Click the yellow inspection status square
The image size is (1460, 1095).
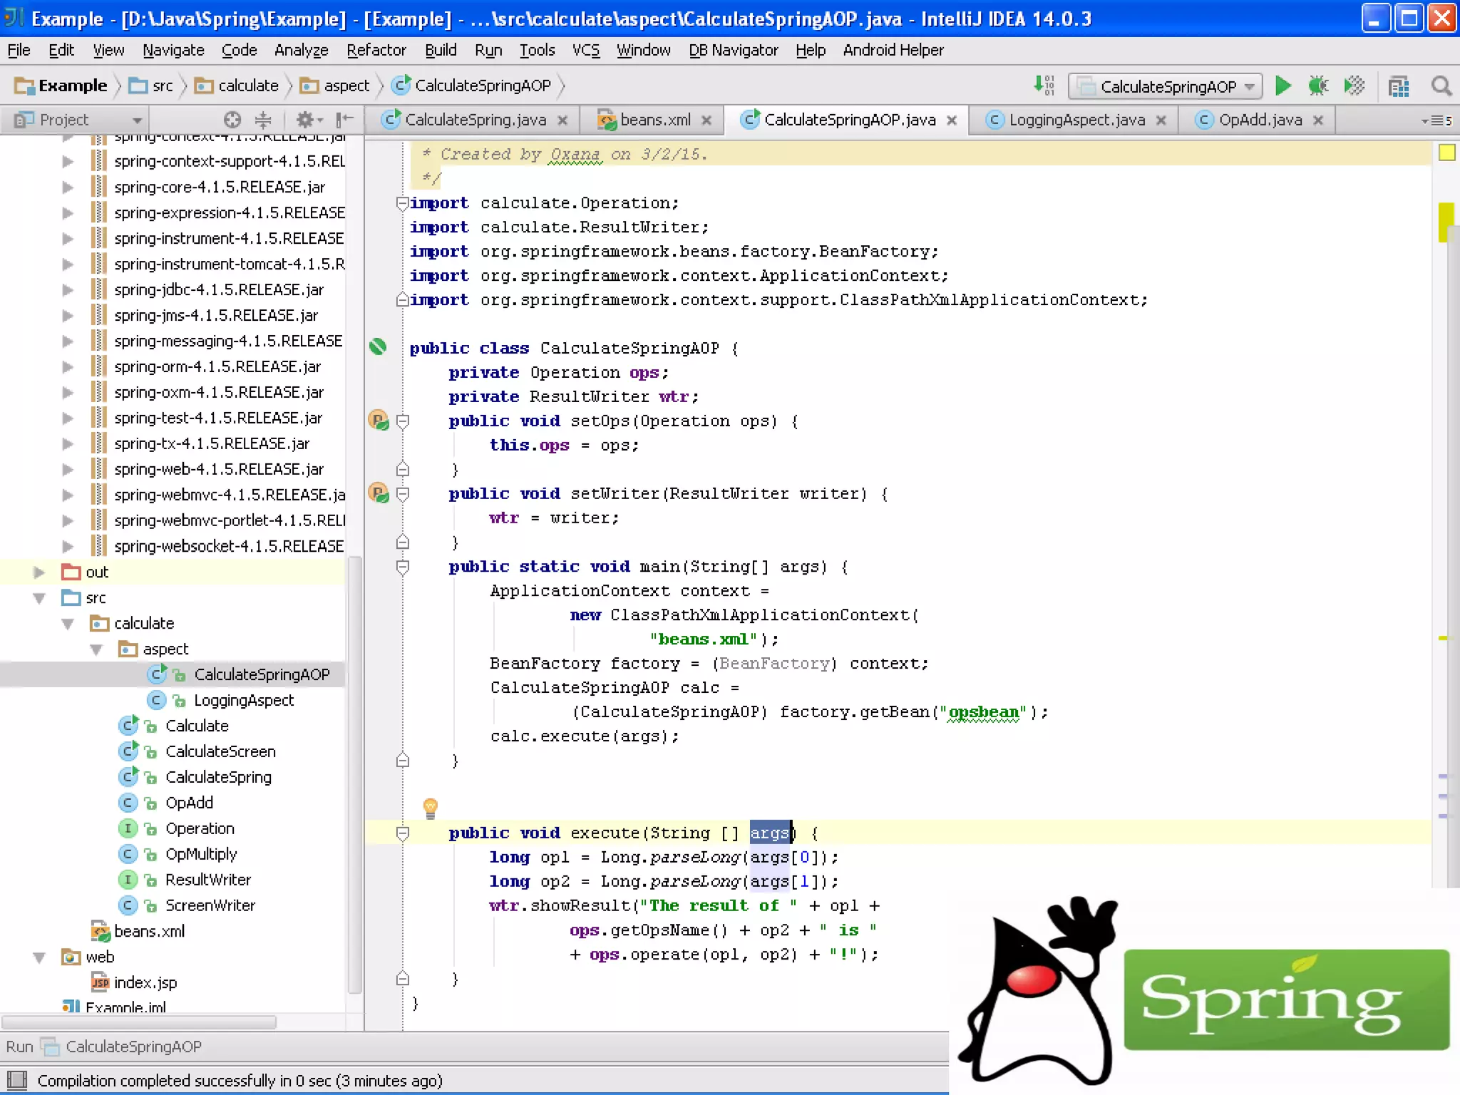pyautogui.click(x=1446, y=153)
